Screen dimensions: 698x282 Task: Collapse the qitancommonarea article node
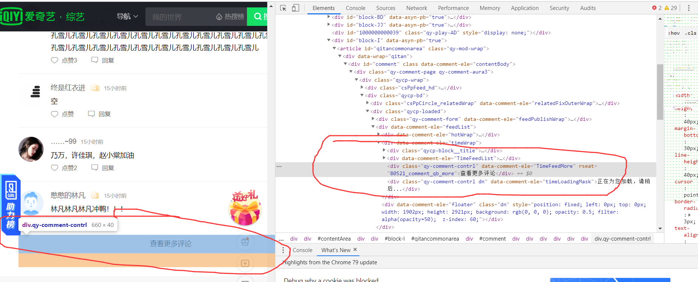334,48
